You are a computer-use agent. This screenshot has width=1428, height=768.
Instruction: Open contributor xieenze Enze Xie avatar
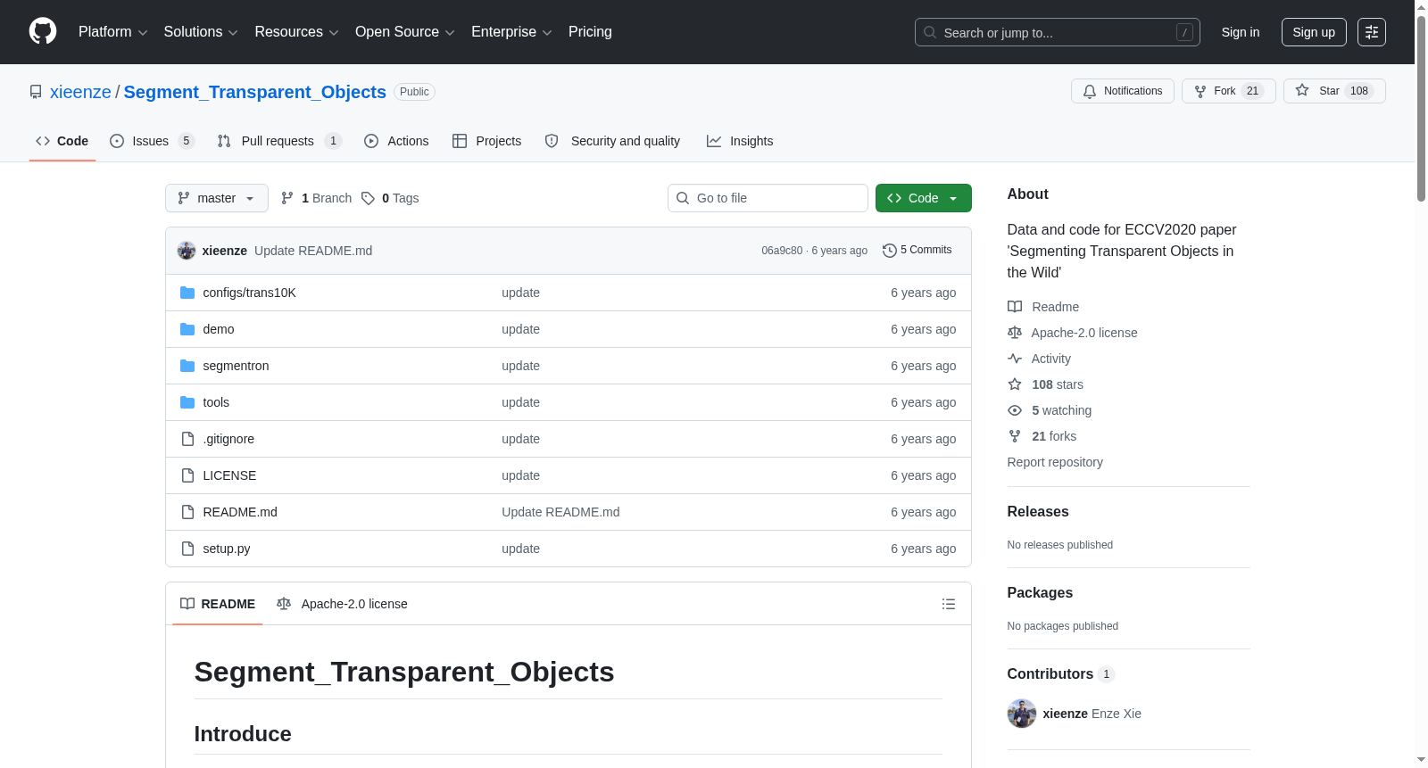click(1022, 714)
